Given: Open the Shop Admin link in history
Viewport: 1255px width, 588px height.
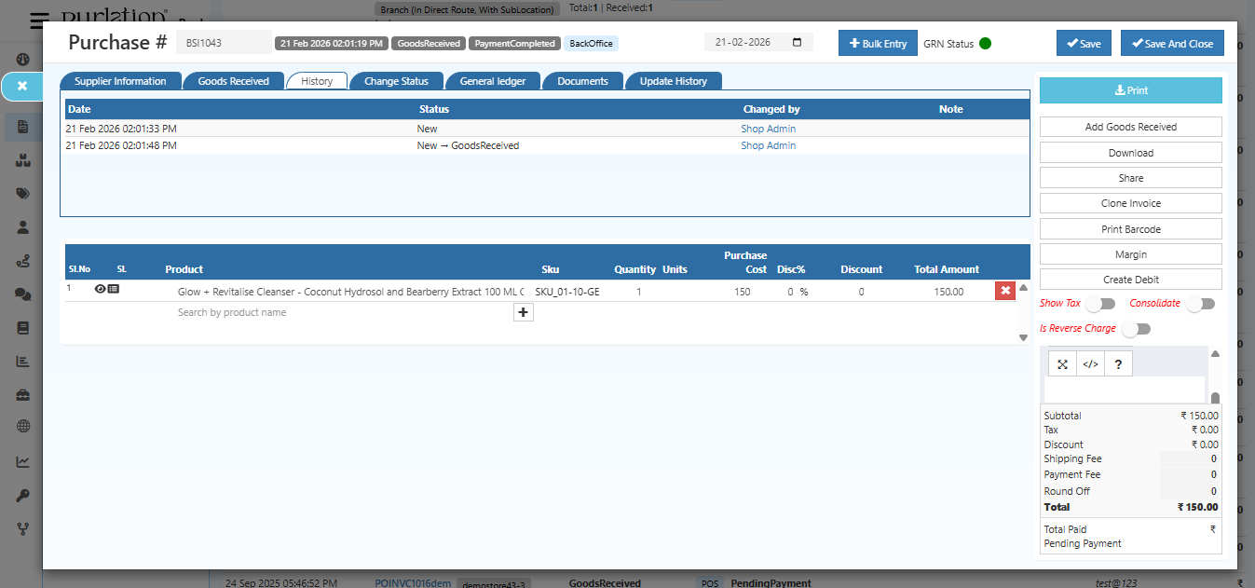Looking at the screenshot, I should click(x=767, y=128).
